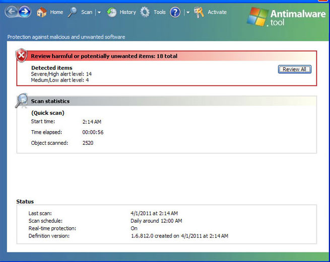Click the Back navigation arrow
Screen dimensions: 330x262
point(12,12)
